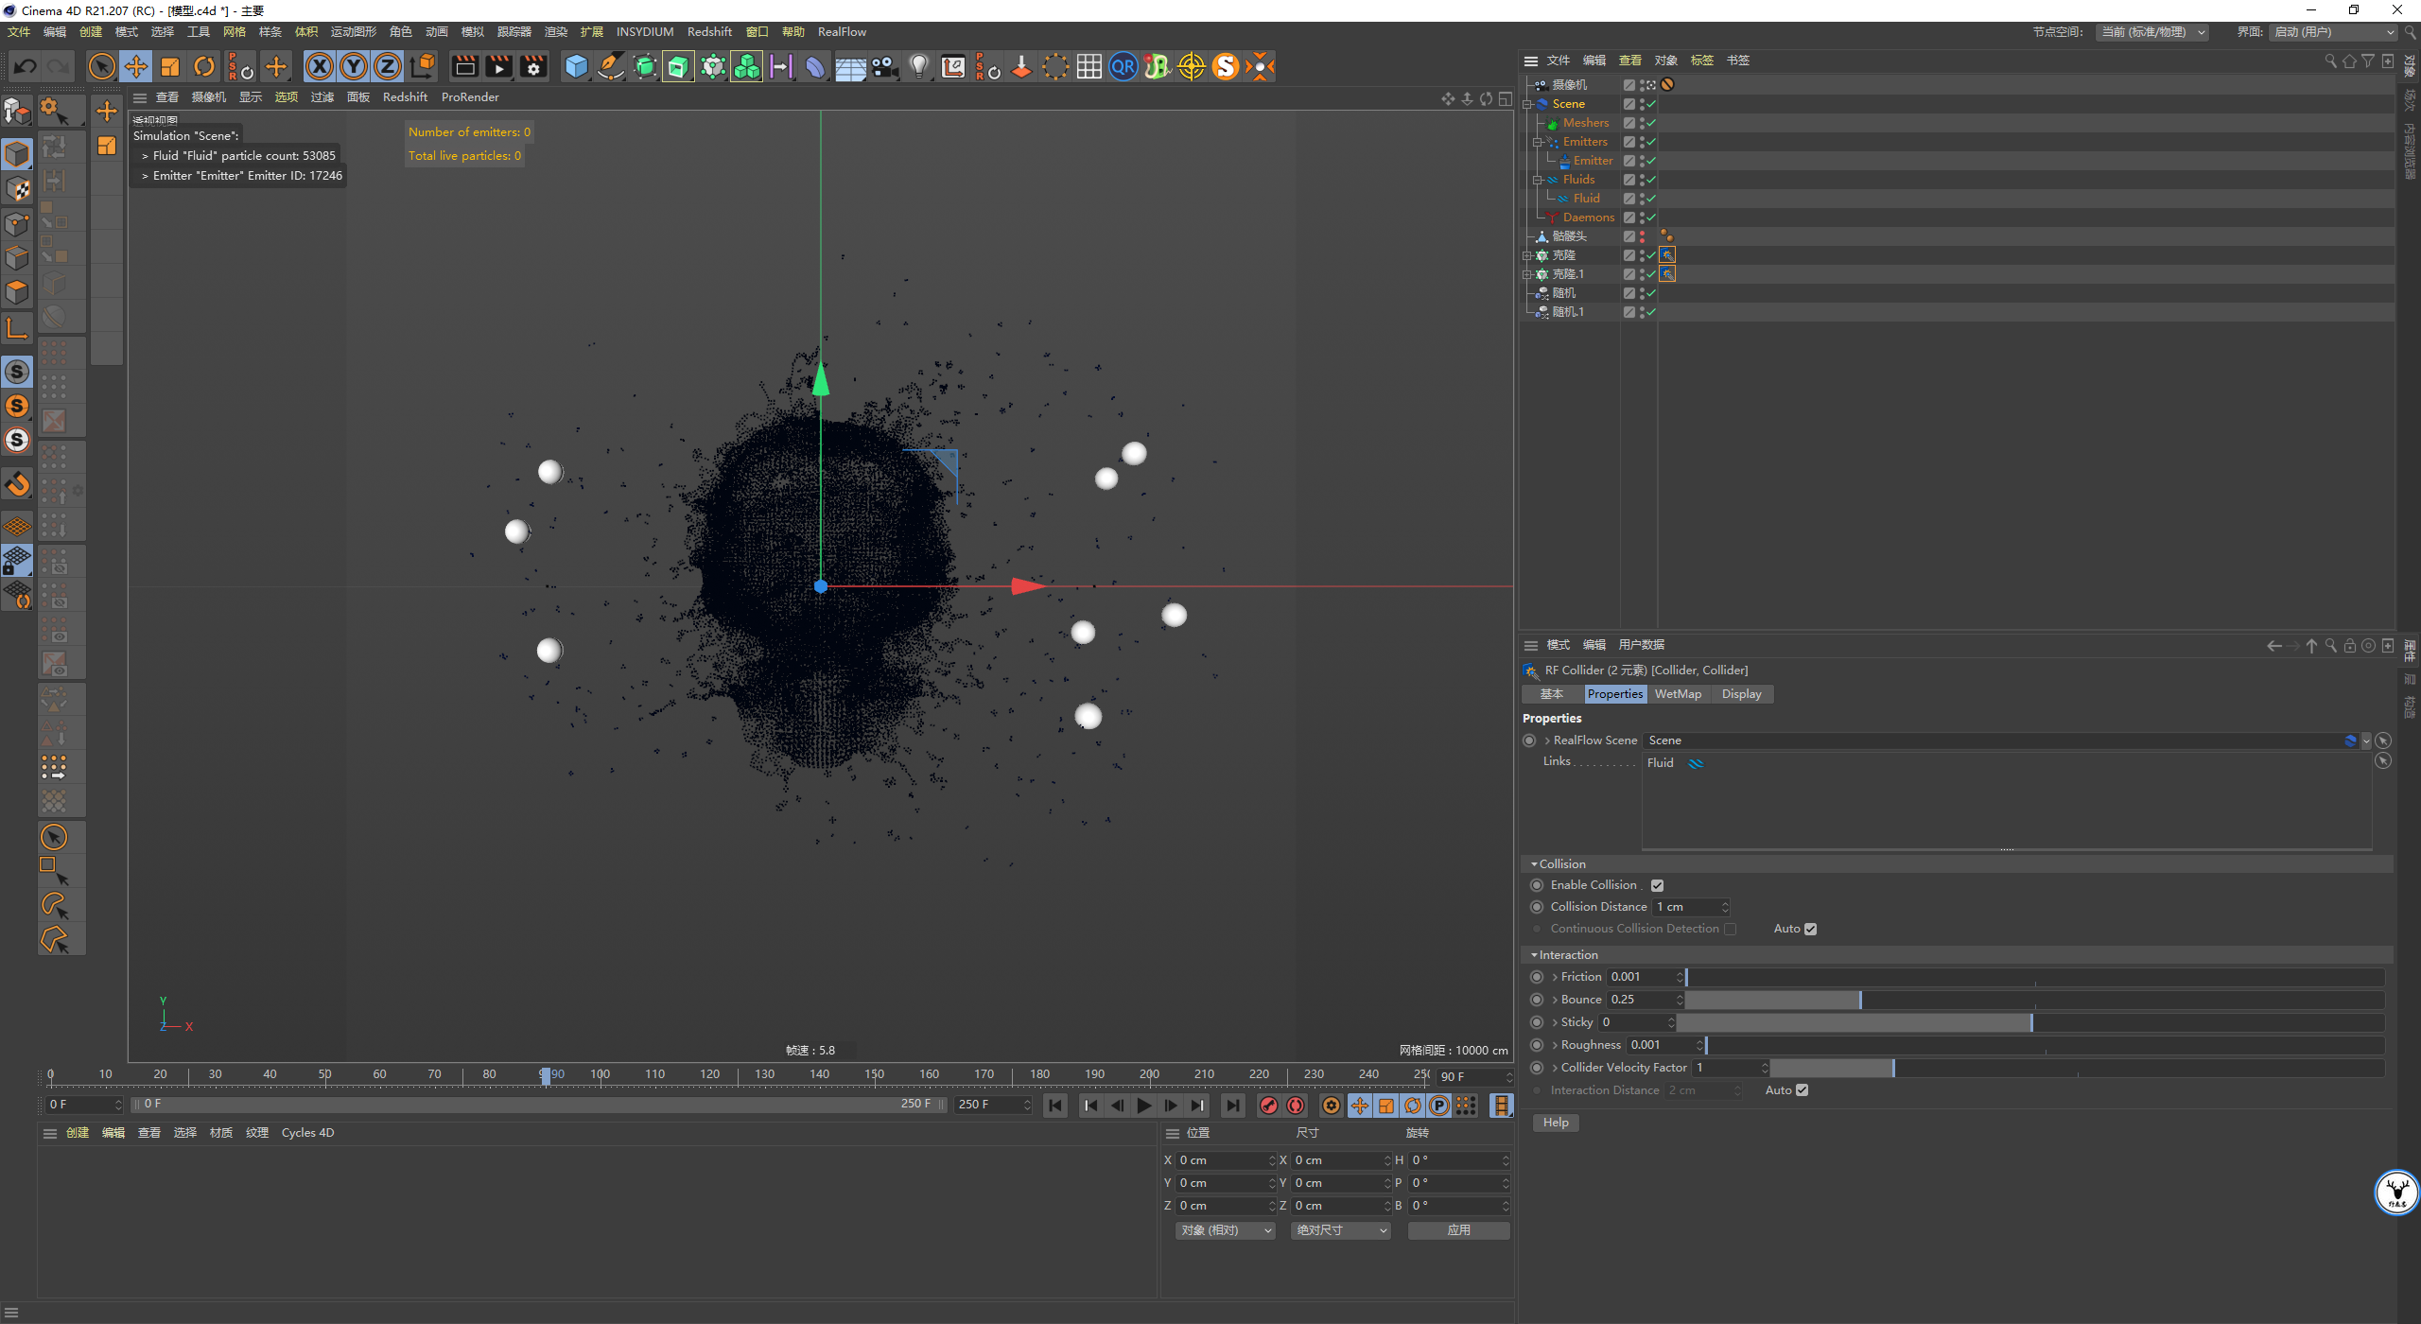
Task: Click the Help button
Action: [x=1556, y=1123]
